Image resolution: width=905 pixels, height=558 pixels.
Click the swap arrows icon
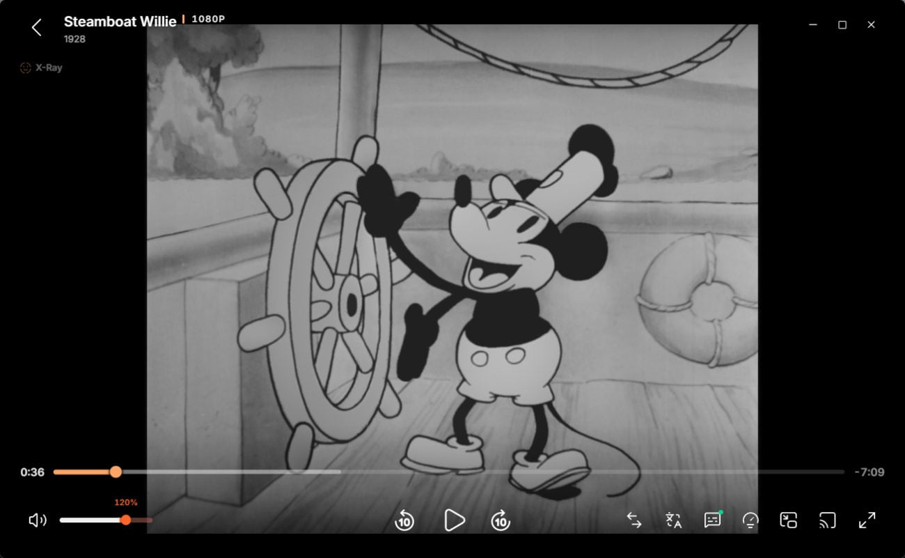tap(634, 520)
